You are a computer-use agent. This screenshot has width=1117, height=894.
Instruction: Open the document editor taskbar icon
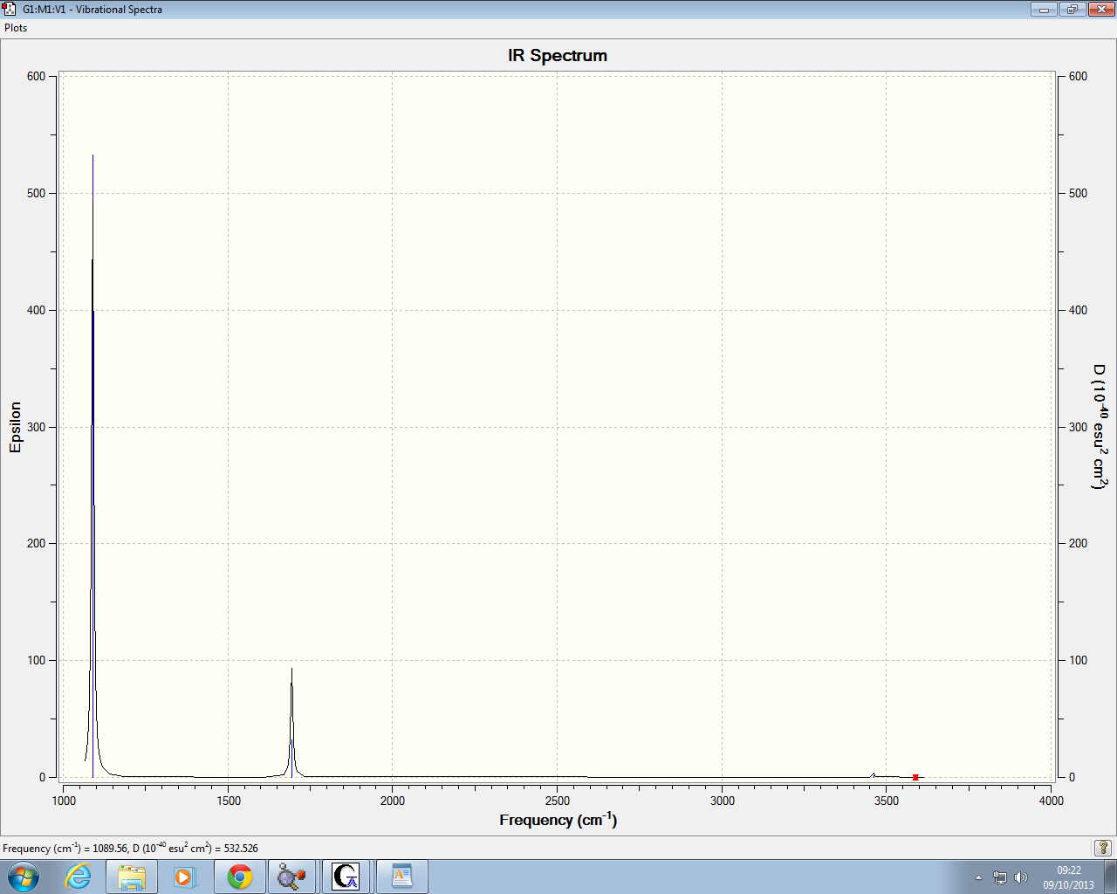(x=401, y=876)
